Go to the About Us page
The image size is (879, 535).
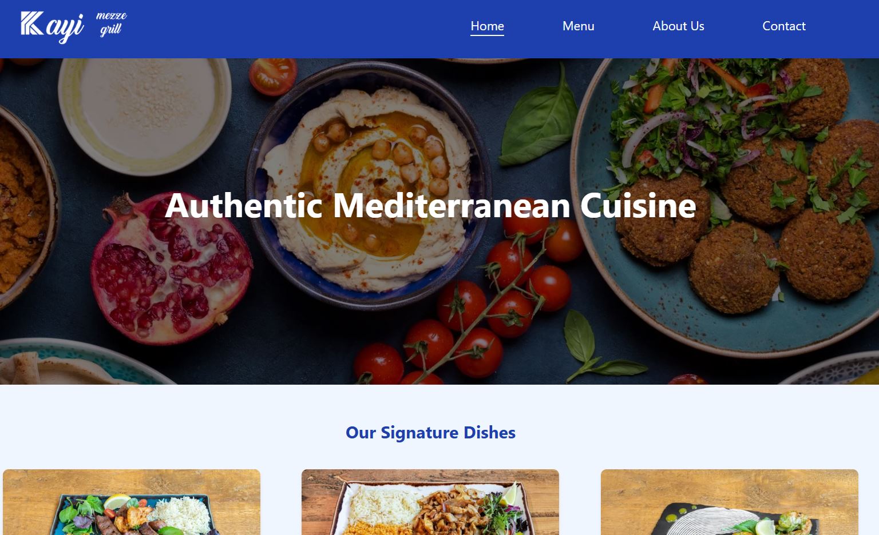pyautogui.click(x=678, y=26)
